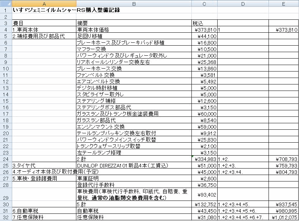Click column D header
The image size is (299, 221).
[243, 4]
